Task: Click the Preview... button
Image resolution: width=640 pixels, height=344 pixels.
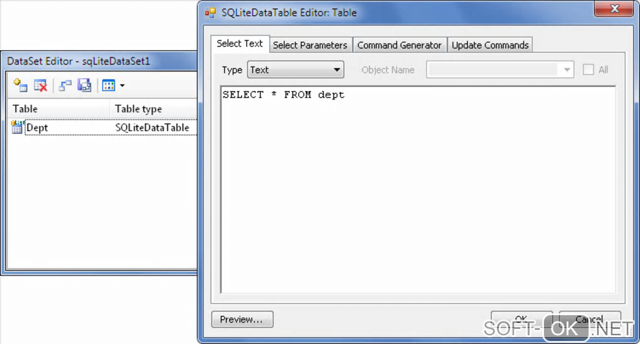Action: coord(242,319)
